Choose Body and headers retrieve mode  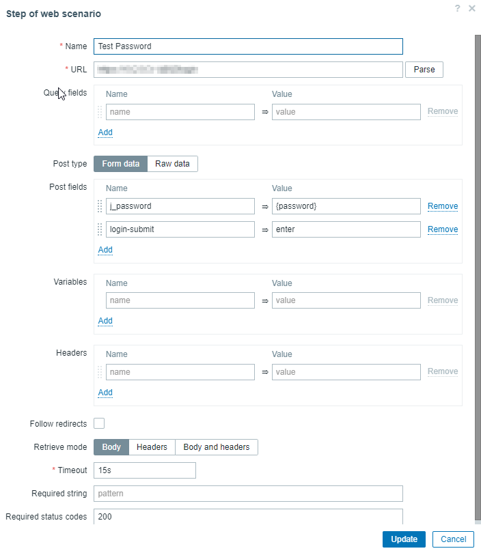216,447
